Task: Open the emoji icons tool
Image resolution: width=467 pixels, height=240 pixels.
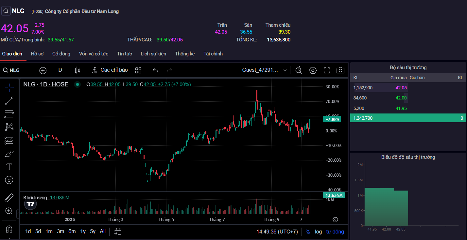Action: click(x=9, y=180)
